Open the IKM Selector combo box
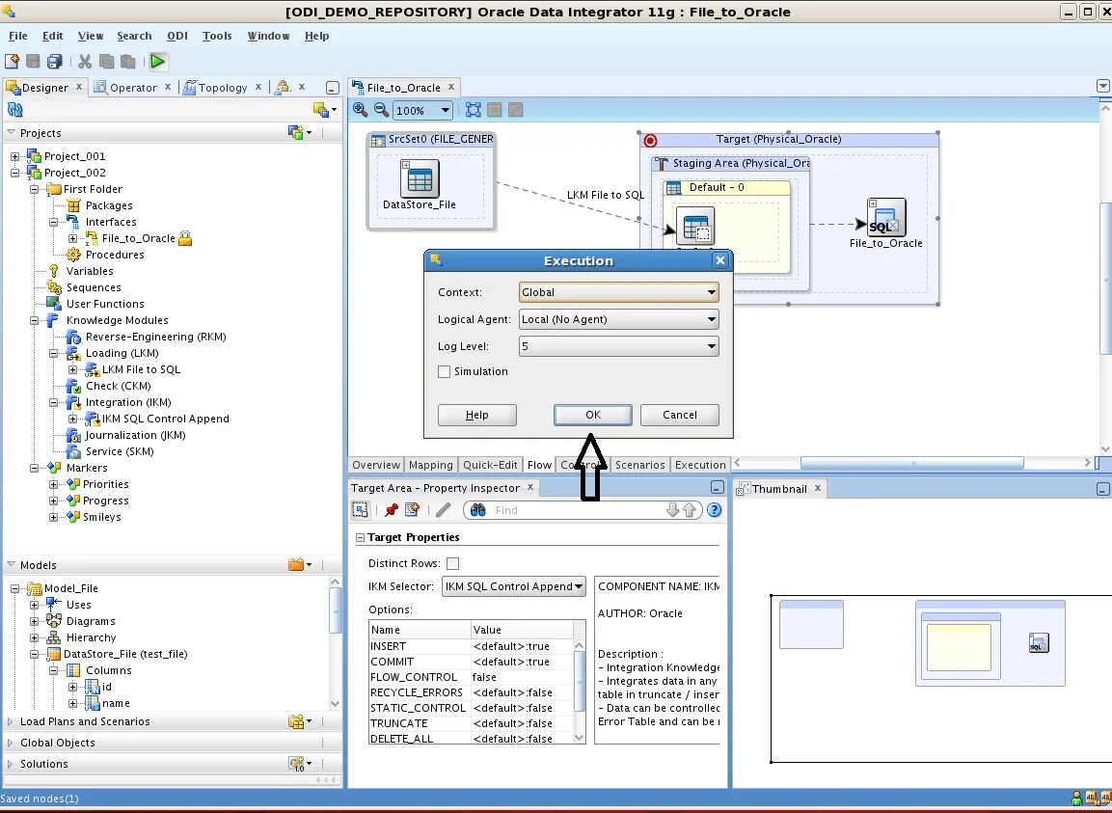This screenshot has height=813, width=1112. click(513, 586)
